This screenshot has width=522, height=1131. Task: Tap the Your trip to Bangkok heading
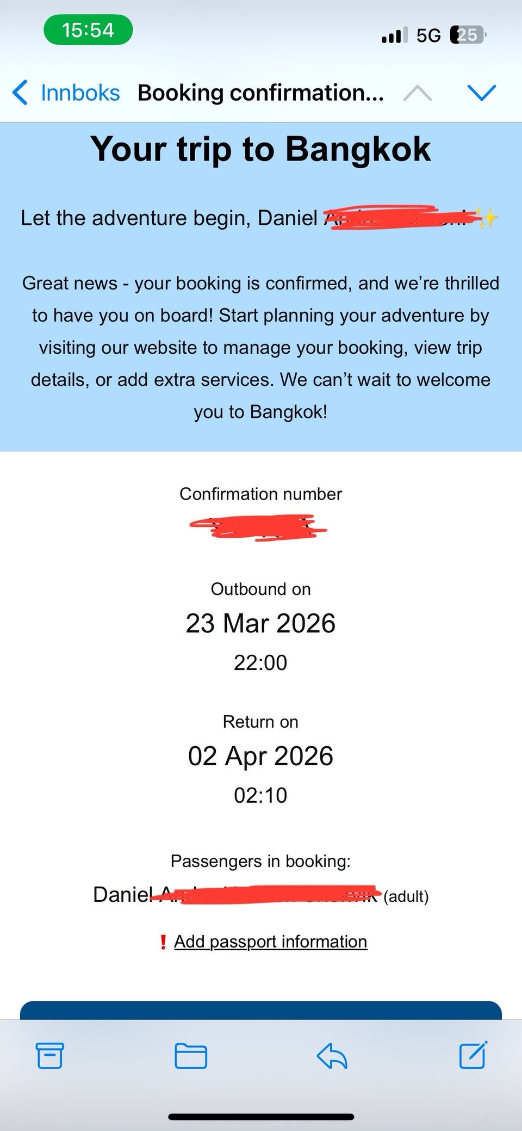pos(260,149)
